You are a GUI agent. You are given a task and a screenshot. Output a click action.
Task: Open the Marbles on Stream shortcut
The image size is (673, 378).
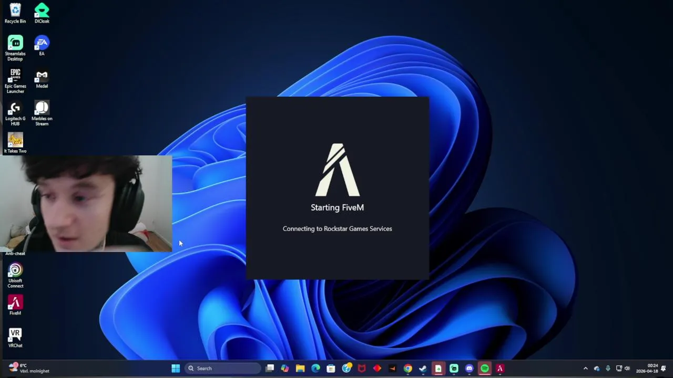[42, 113]
